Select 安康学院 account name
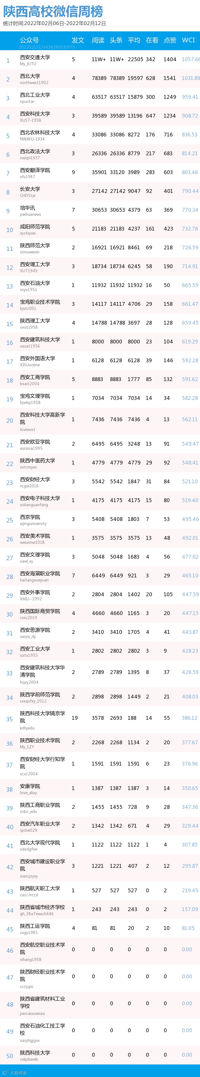The width and height of the screenshot is (200, 1077). coord(30,786)
